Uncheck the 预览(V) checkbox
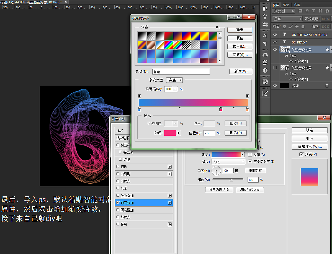Screen dimensions: 332x254 [x=301, y=154]
